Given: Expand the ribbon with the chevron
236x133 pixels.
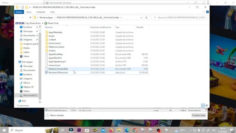Looking at the screenshot, I should point(204,12).
